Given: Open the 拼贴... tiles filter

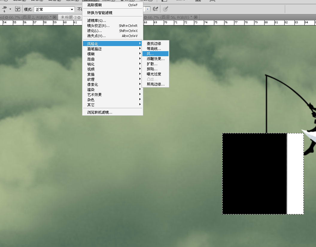Looking at the screenshot, I should pos(155,69).
